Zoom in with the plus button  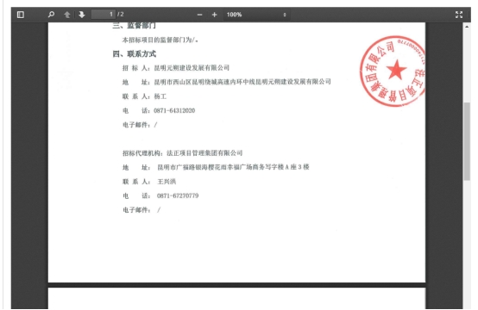point(214,15)
